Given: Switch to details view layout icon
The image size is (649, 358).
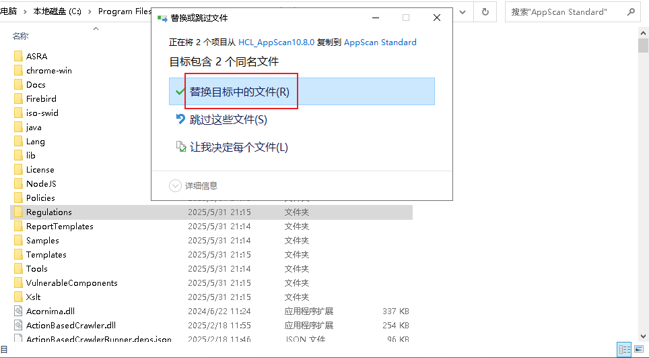Looking at the screenshot, I should tap(623, 349).
